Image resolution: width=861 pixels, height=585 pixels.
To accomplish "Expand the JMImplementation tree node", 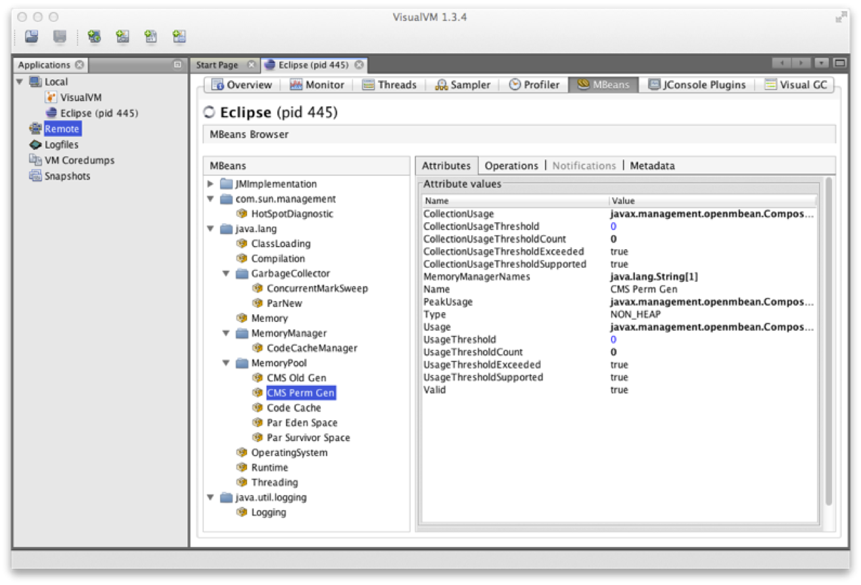I will [210, 184].
